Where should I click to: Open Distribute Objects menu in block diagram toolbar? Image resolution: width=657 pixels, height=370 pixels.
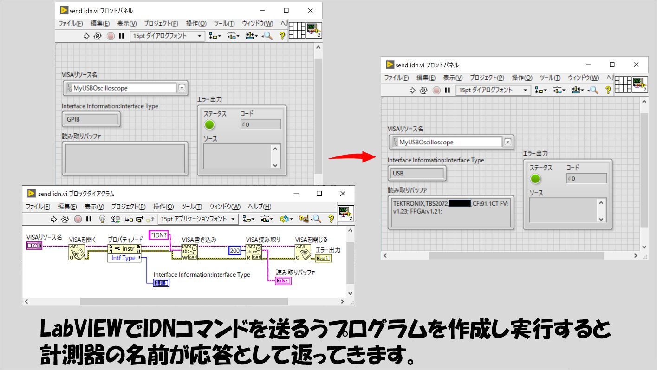tap(267, 219)
